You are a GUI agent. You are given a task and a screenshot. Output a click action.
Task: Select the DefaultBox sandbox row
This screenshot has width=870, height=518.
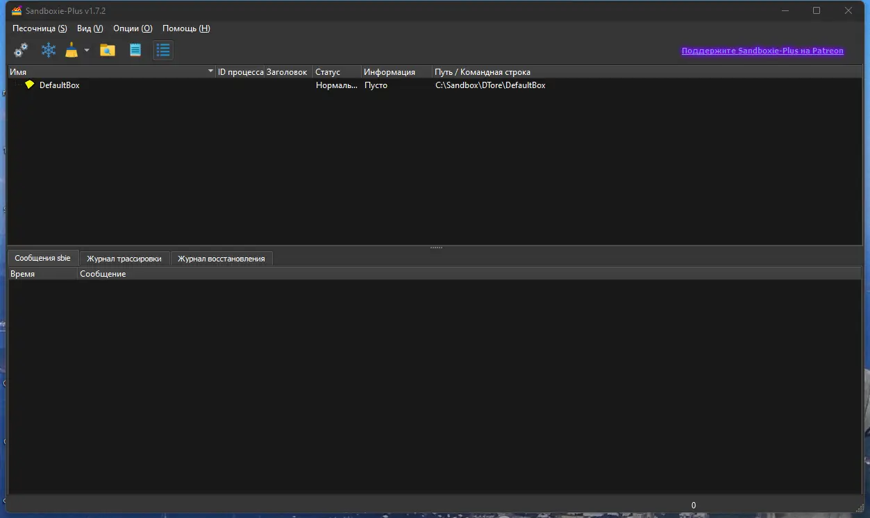pyautogui.click(x=435, y=85)
